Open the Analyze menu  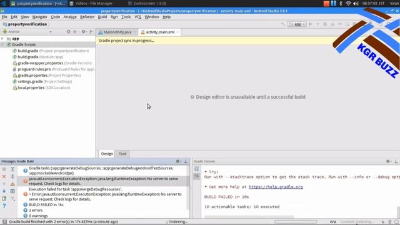point(70,17)
